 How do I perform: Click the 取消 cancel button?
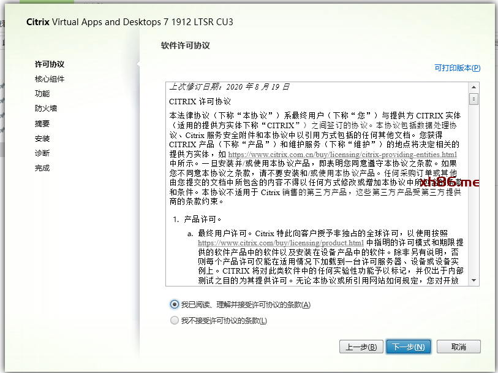point(459,347)
